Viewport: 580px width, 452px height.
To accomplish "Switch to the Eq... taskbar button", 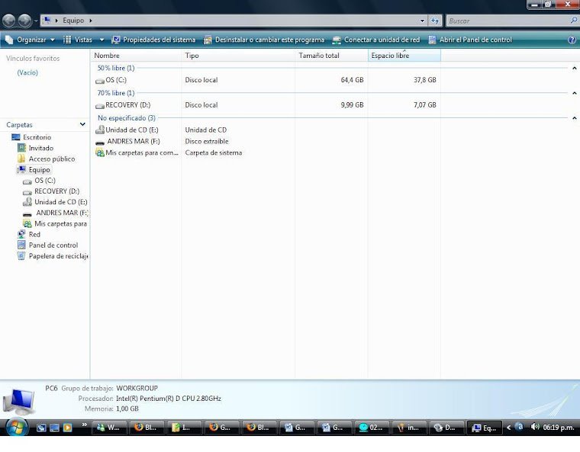I will coord(485,428).
